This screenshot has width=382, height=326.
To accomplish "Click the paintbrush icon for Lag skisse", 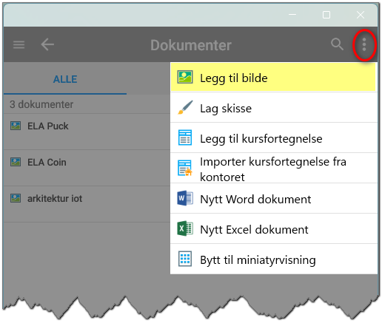I will (x=185, y=108).
